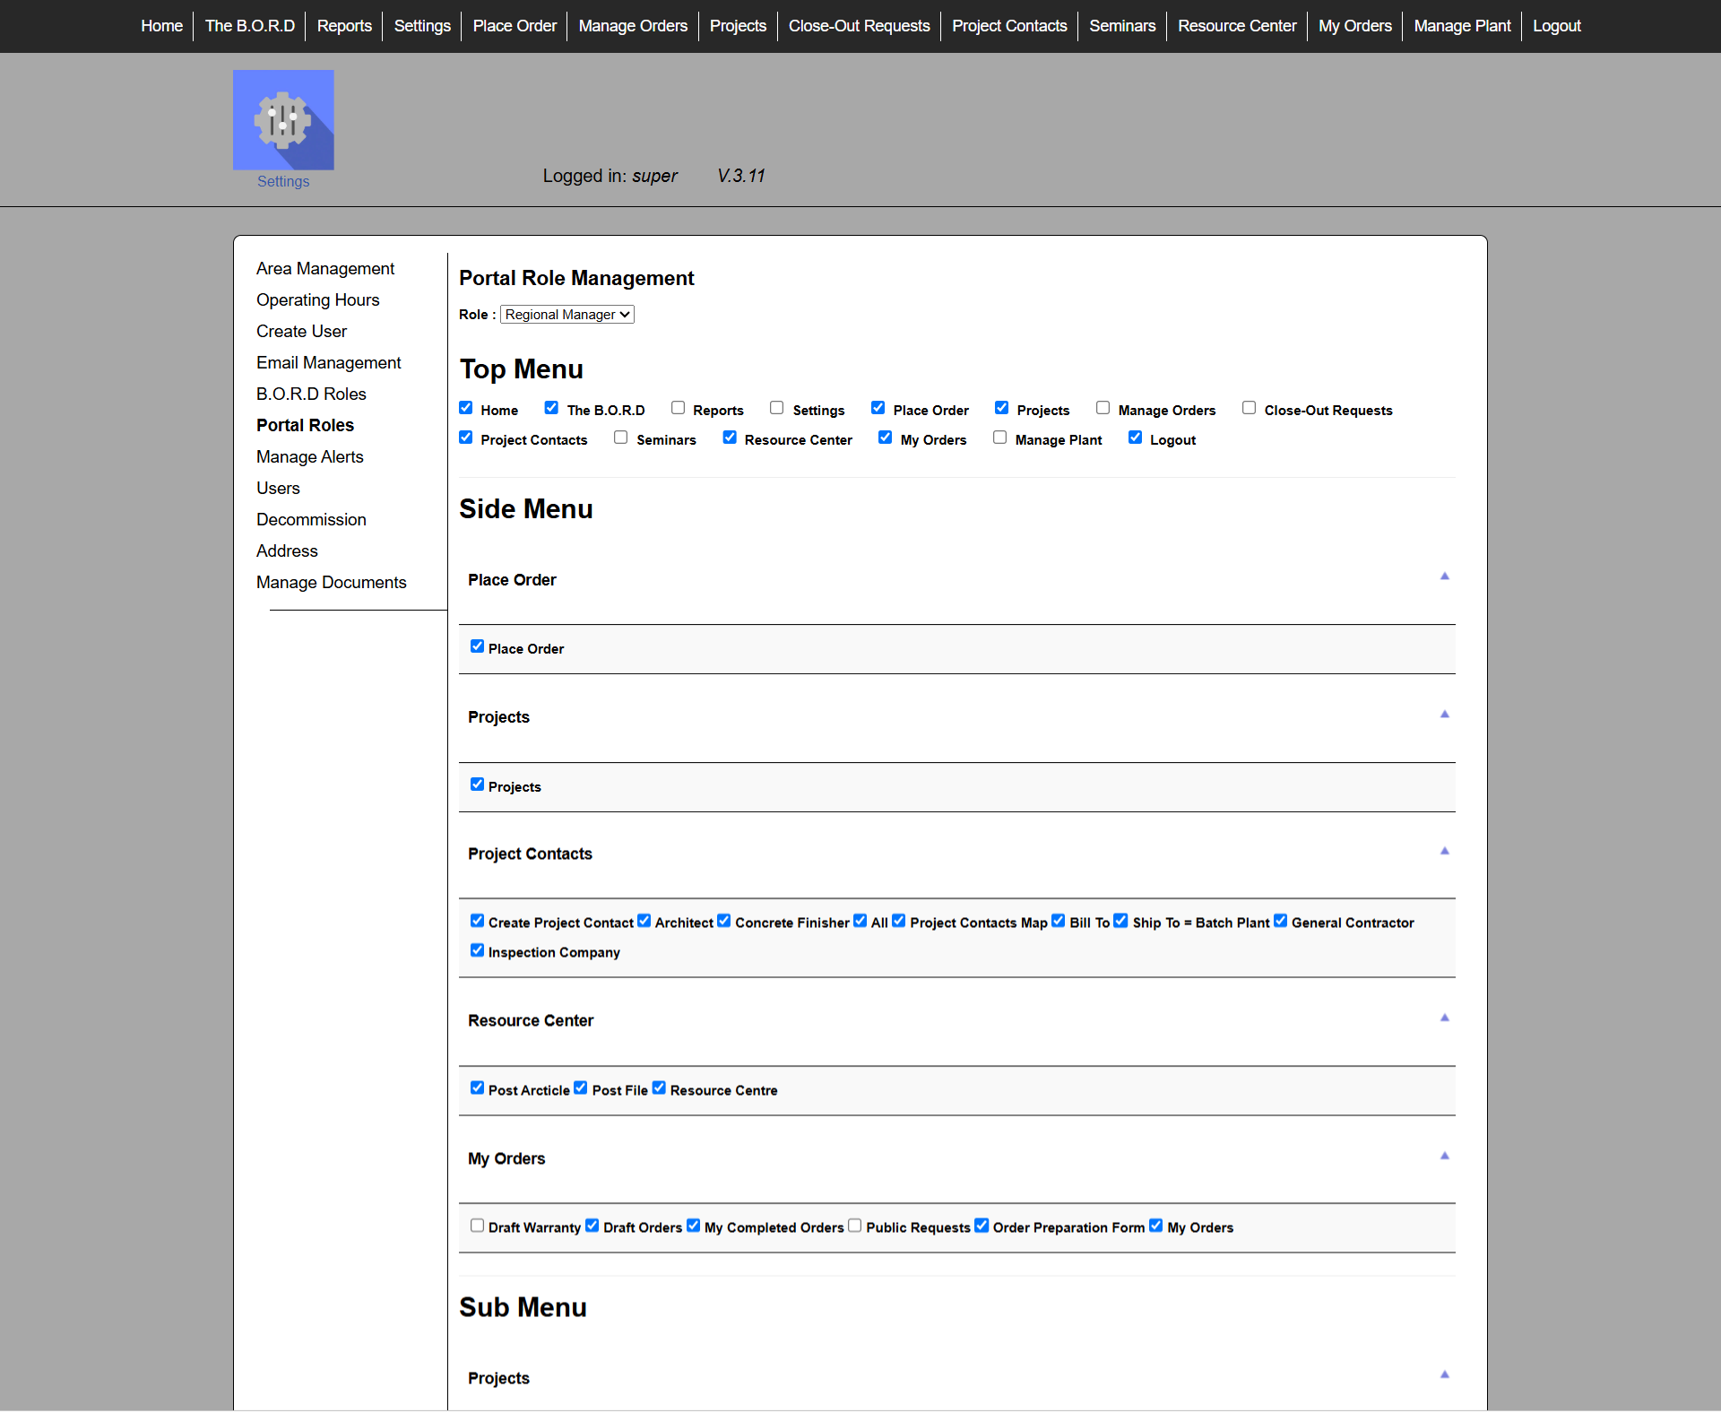Viewport: 1721px width, 1413px height.
Task: Go to Area Management in sidebar
Action: pyautogui.click(x=325, y=269)
